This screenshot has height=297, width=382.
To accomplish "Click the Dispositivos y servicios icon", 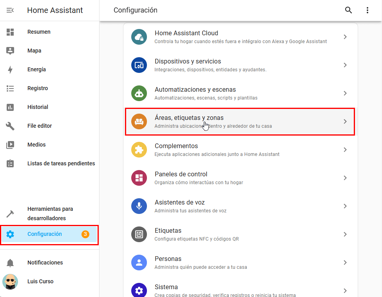I will [x=139, y=65].
